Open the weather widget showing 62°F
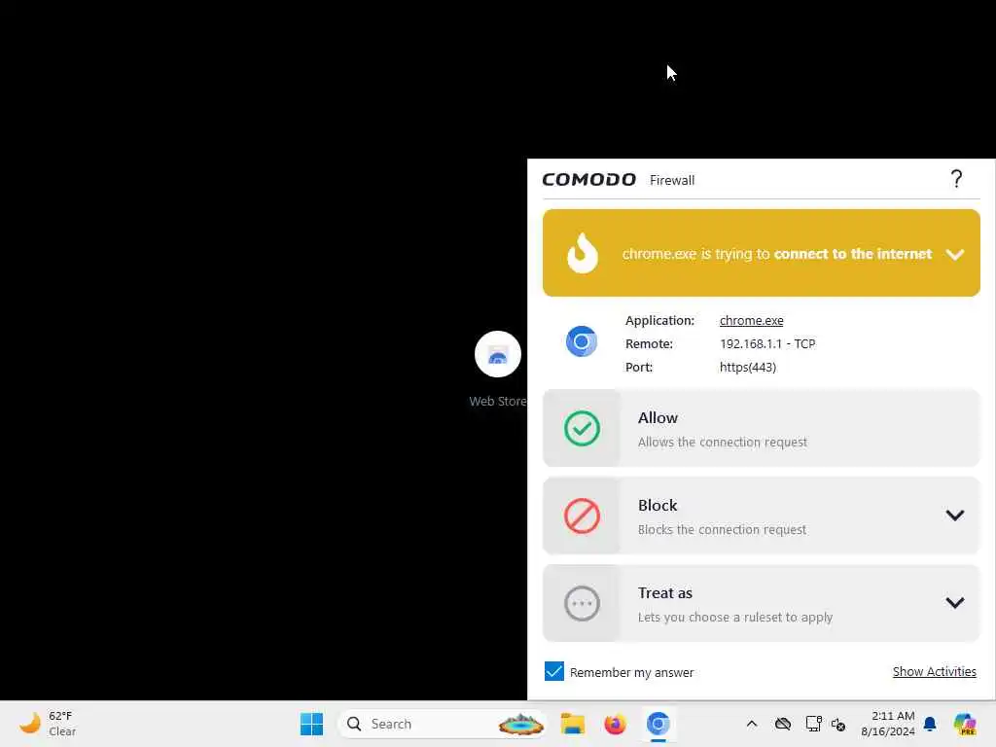The image size is (996, 747). coord(48,724)
